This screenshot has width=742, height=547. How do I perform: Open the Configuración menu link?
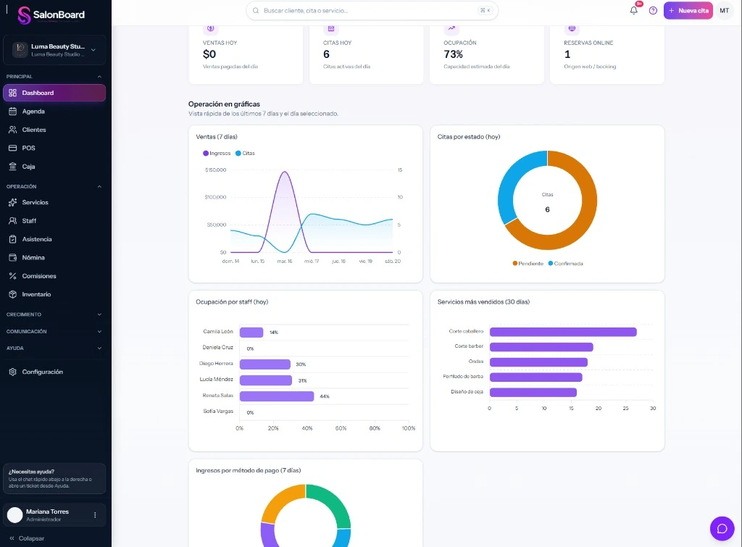[54, 372]
